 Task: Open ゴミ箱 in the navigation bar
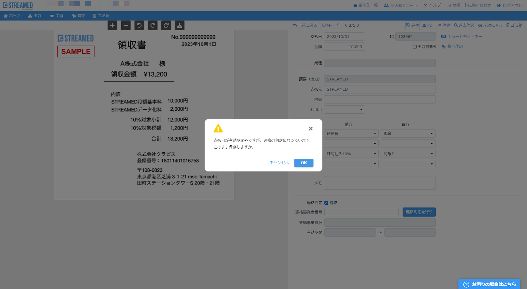pyautogui.click(x=101, y=16)
